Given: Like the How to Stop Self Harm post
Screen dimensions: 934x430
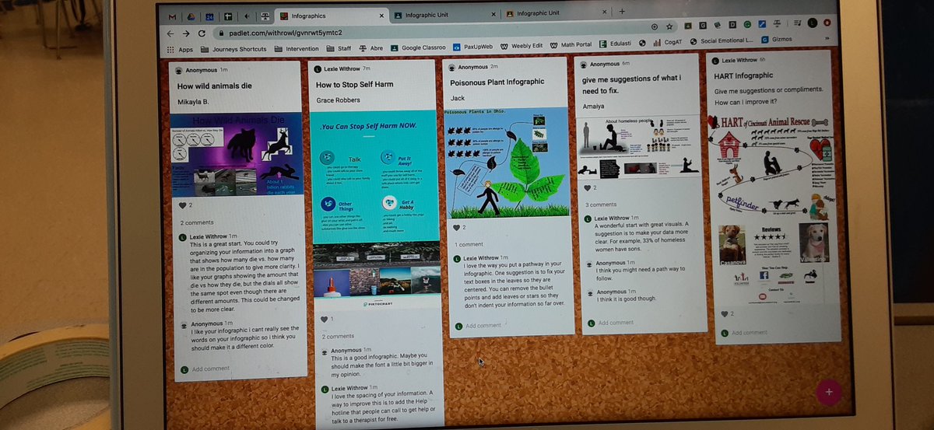Looking at the screenshot, I should pyautogui.click(x=325, y=319).
